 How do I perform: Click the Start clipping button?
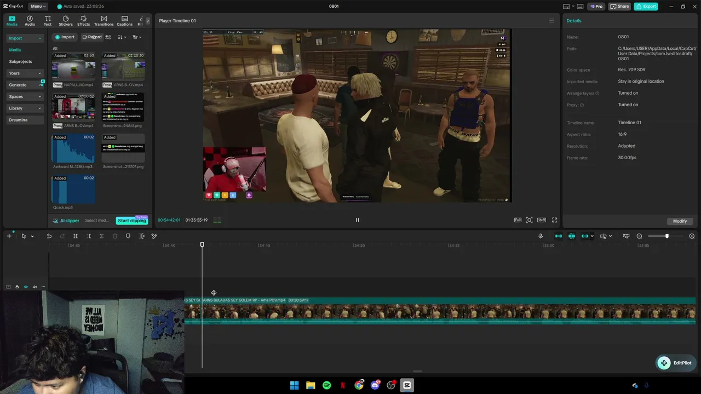132,221
